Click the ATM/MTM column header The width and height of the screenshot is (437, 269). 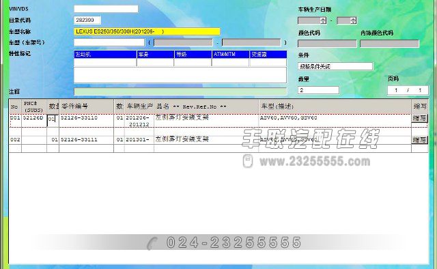click(x=230, y=55)
